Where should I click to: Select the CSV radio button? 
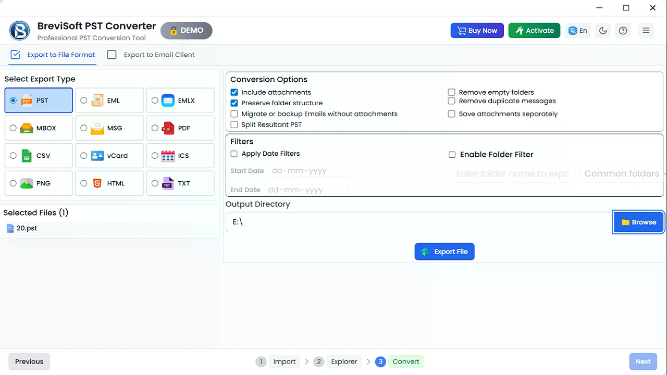click(13, 156)
